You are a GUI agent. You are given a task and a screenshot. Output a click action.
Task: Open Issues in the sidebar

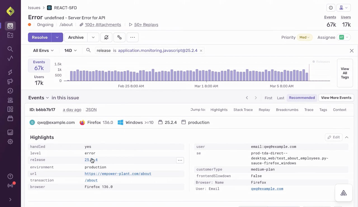tap(10, 26)
